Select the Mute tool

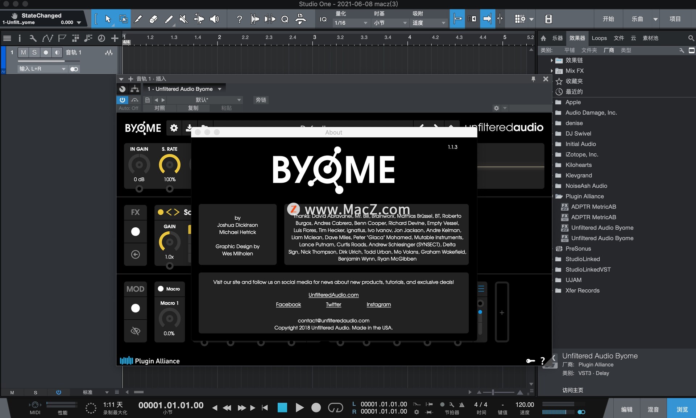point(184,19)
